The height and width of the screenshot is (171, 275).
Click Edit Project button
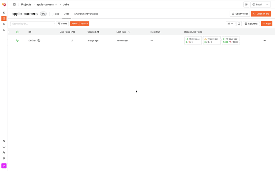(x=240, y=14)
